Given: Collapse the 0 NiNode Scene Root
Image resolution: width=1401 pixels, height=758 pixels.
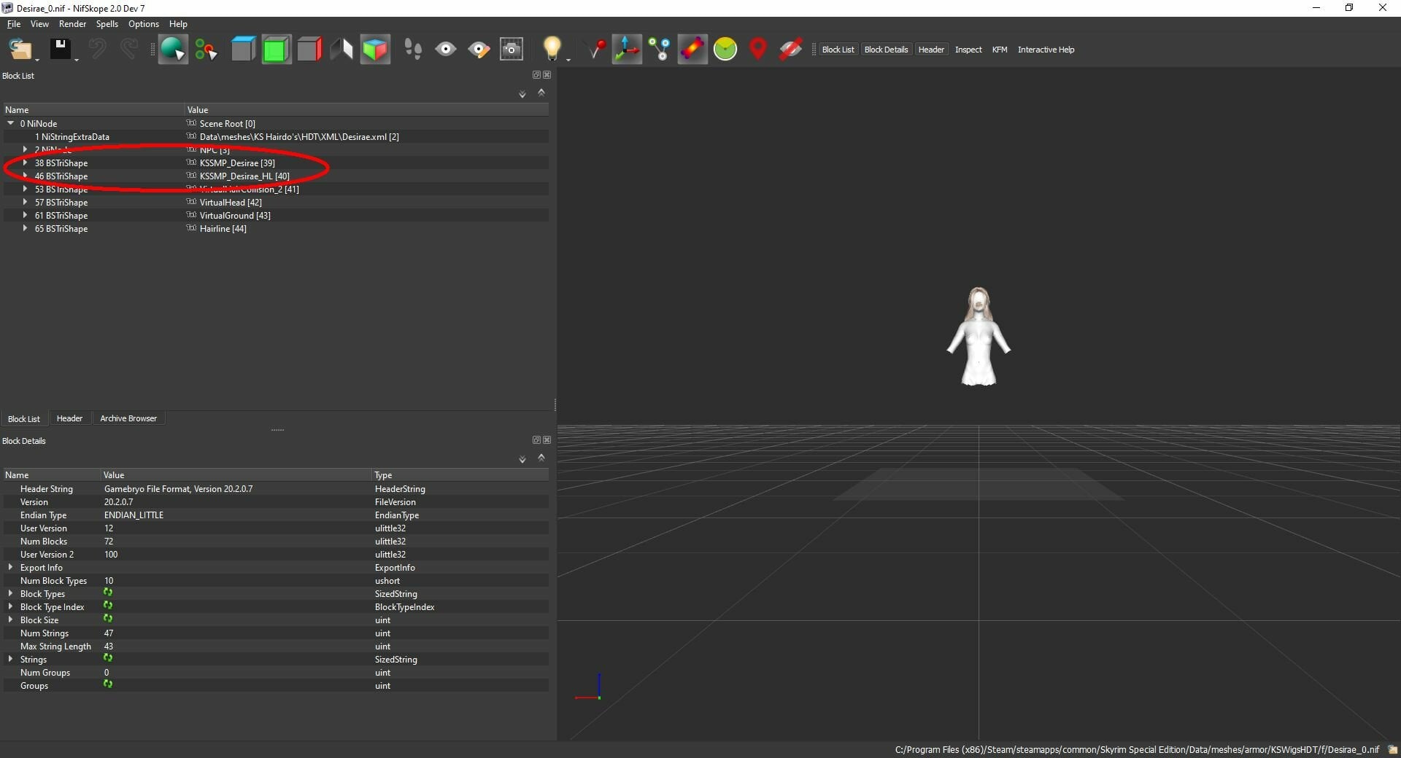Looking at the screenshot, I should tap(11, 123).
